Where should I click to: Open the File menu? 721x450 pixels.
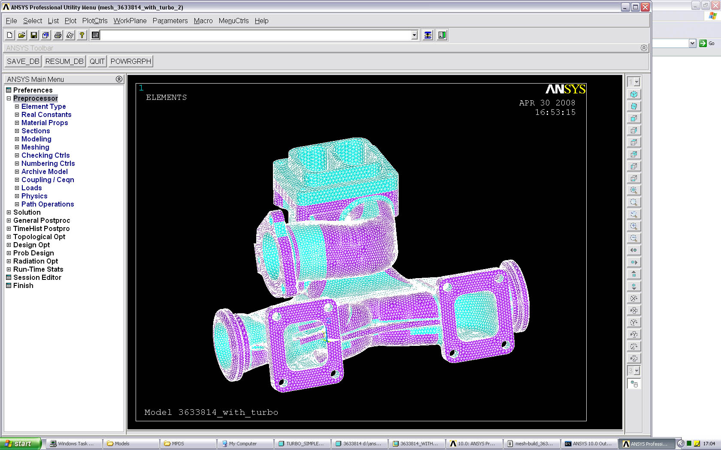pyautogui.click(x=11, y=21)
